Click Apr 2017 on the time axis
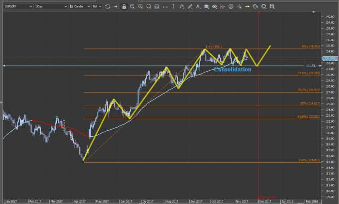339x204 pixels. (80, 202)
